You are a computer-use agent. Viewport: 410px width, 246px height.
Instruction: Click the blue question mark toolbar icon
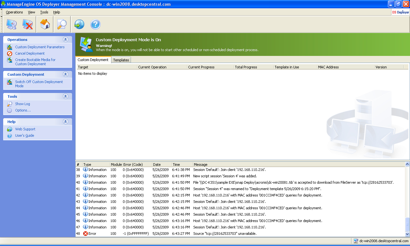pyautogui.click(x=95, y=24)
